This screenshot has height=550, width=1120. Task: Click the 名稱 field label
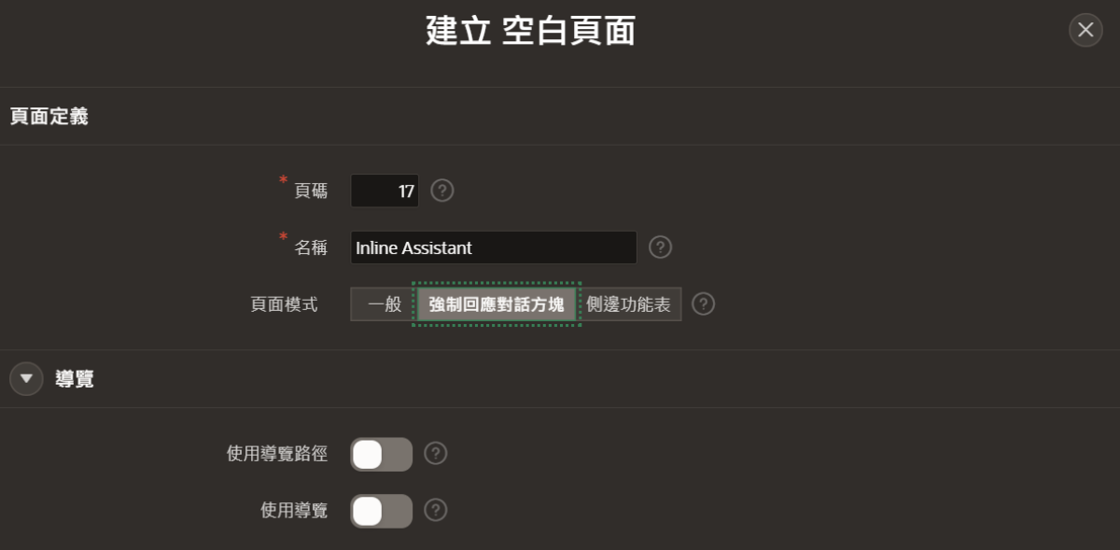(x=311, y=247)
